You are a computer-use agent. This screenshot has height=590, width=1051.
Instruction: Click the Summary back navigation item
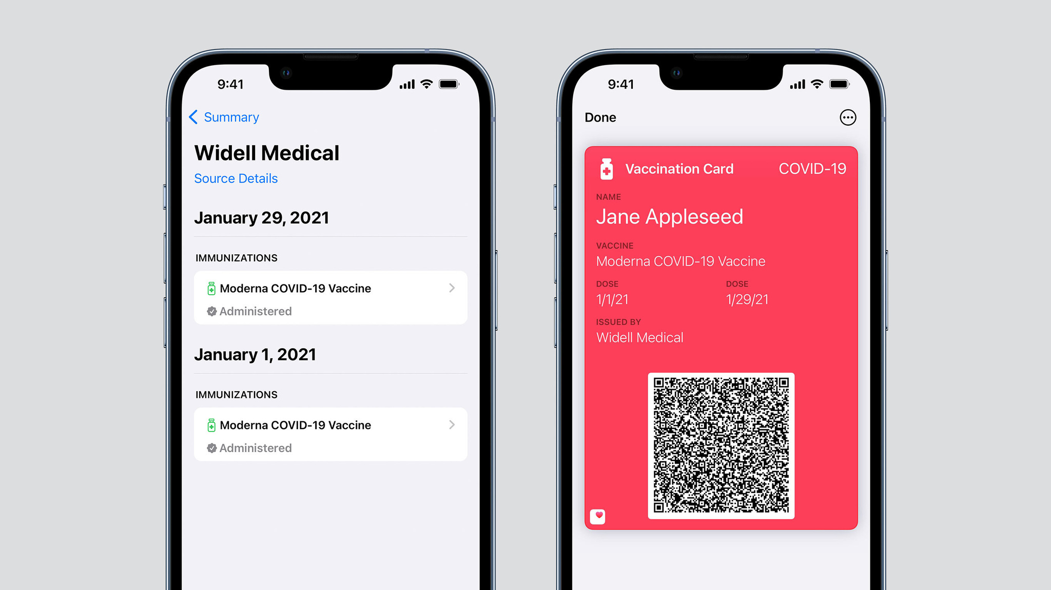tap(227, 117)
